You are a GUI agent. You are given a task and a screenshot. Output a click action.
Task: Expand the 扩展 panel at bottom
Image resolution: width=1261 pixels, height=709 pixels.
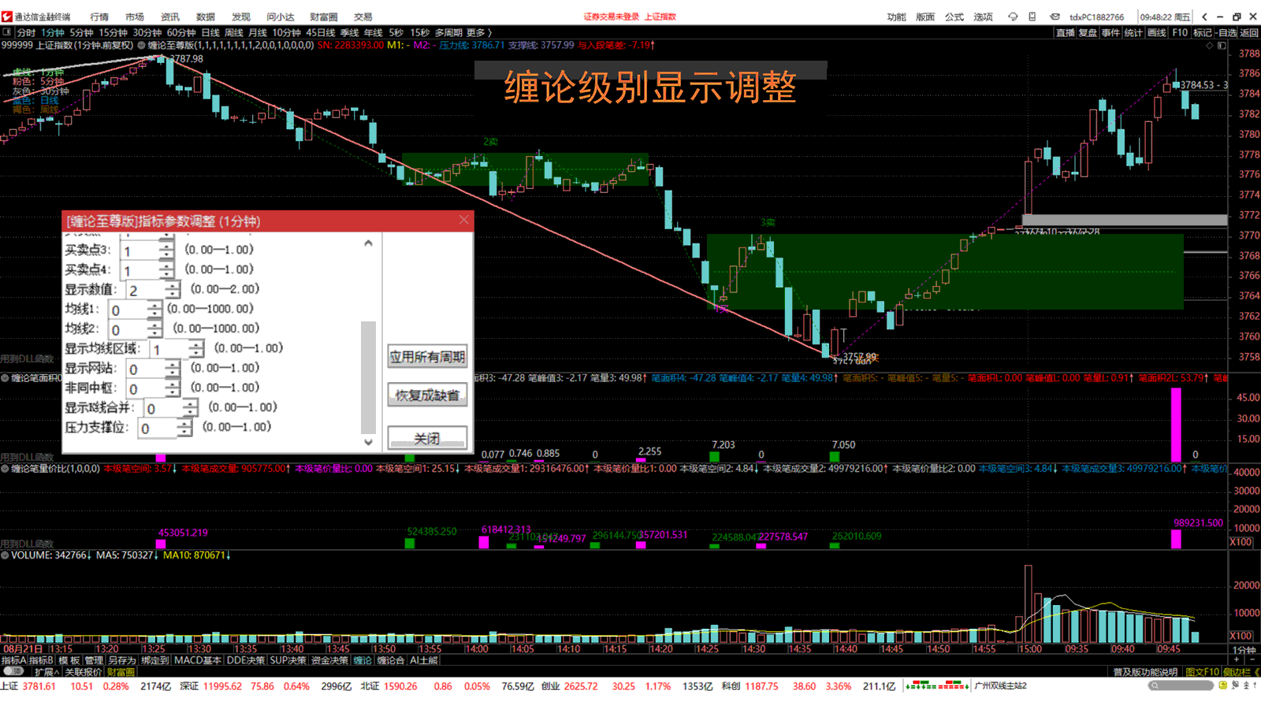pos(46,672)
